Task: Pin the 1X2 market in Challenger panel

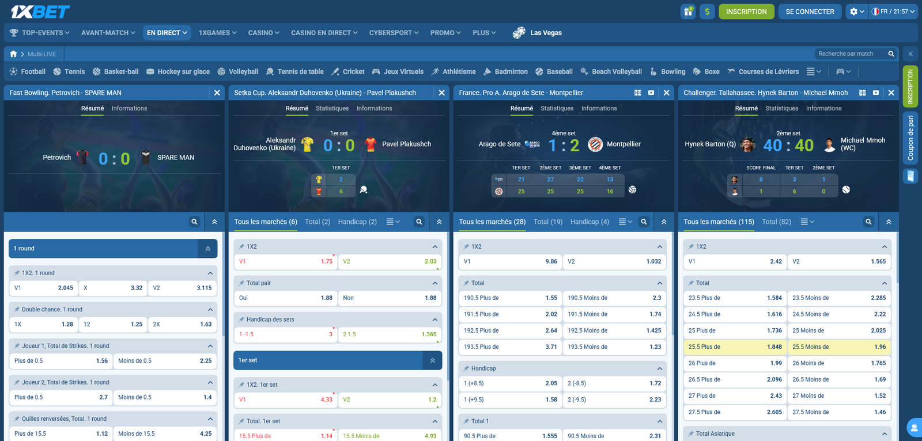Action: coord(691,246)
